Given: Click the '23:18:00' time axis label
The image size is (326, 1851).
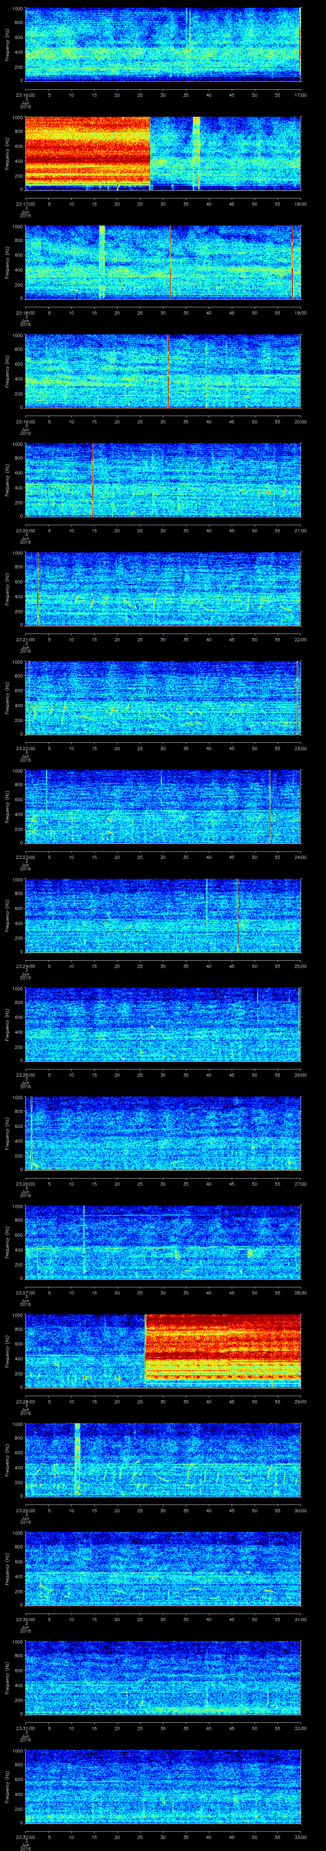Looking at the screenshot, I should tap(26, 313).
